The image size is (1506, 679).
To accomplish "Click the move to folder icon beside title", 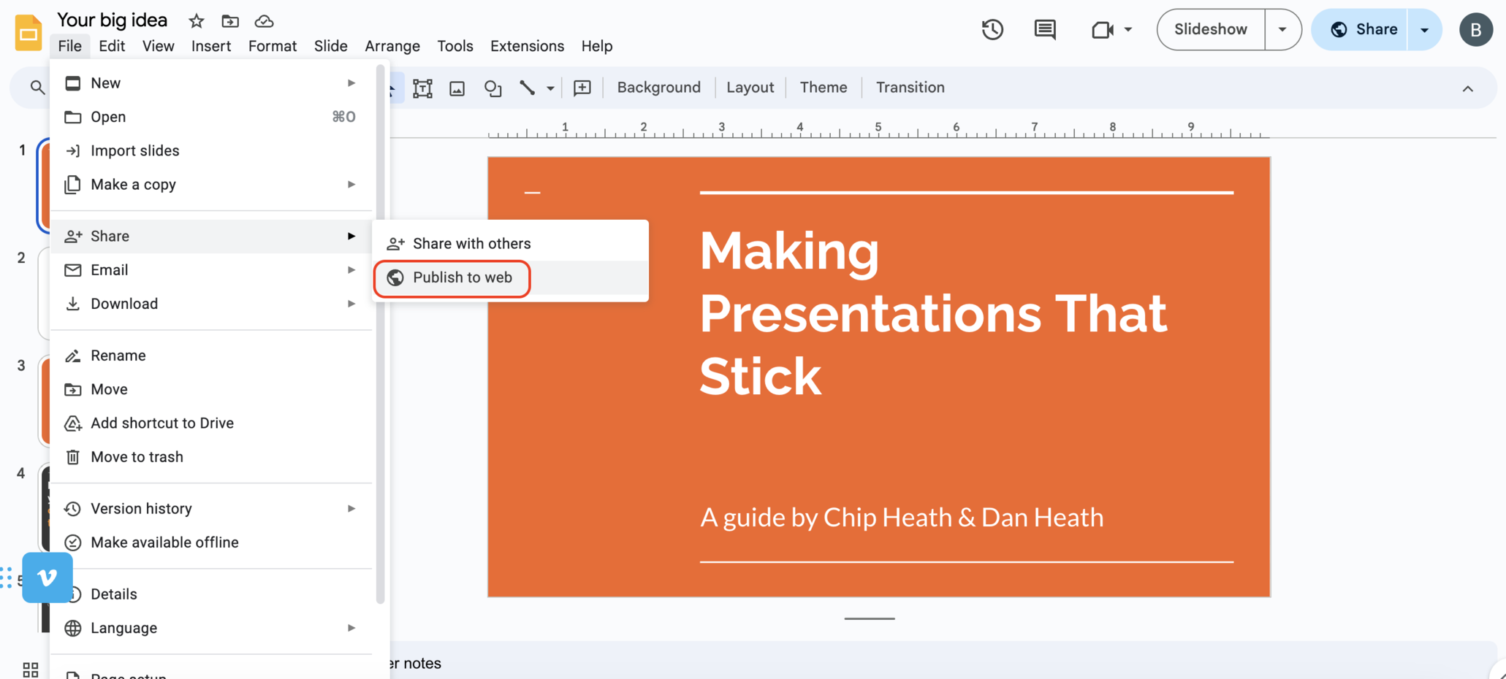I will click(230, 21).
